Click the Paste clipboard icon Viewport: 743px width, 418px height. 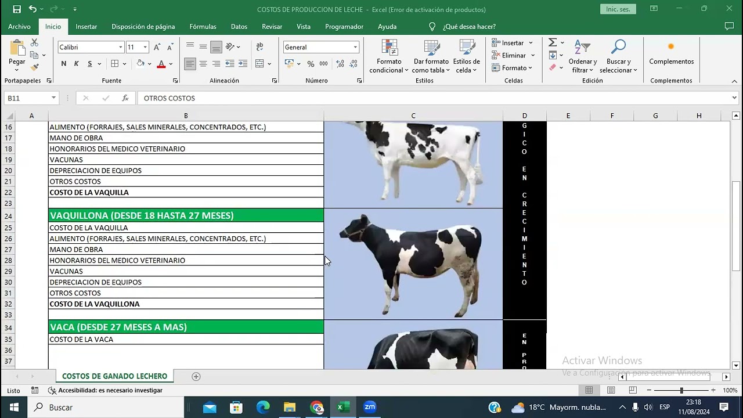pyautogui.click(x=17, y=49)
